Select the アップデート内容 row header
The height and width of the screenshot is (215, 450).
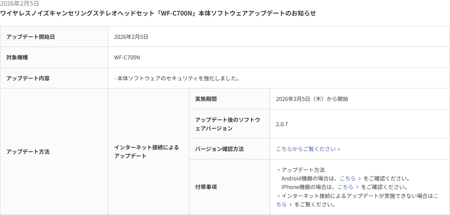click(28, 78)
